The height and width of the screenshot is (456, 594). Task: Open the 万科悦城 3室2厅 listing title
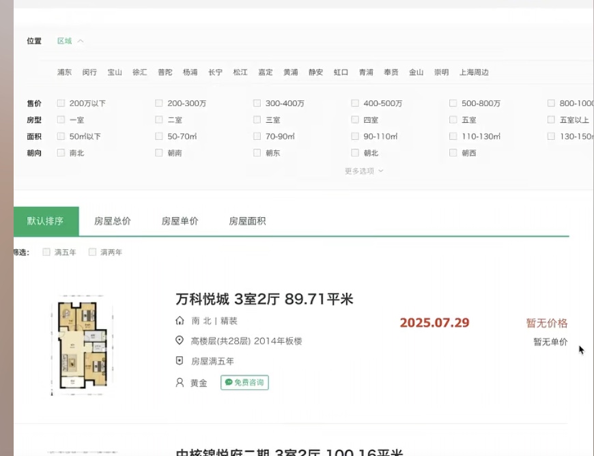click(264, 299)
